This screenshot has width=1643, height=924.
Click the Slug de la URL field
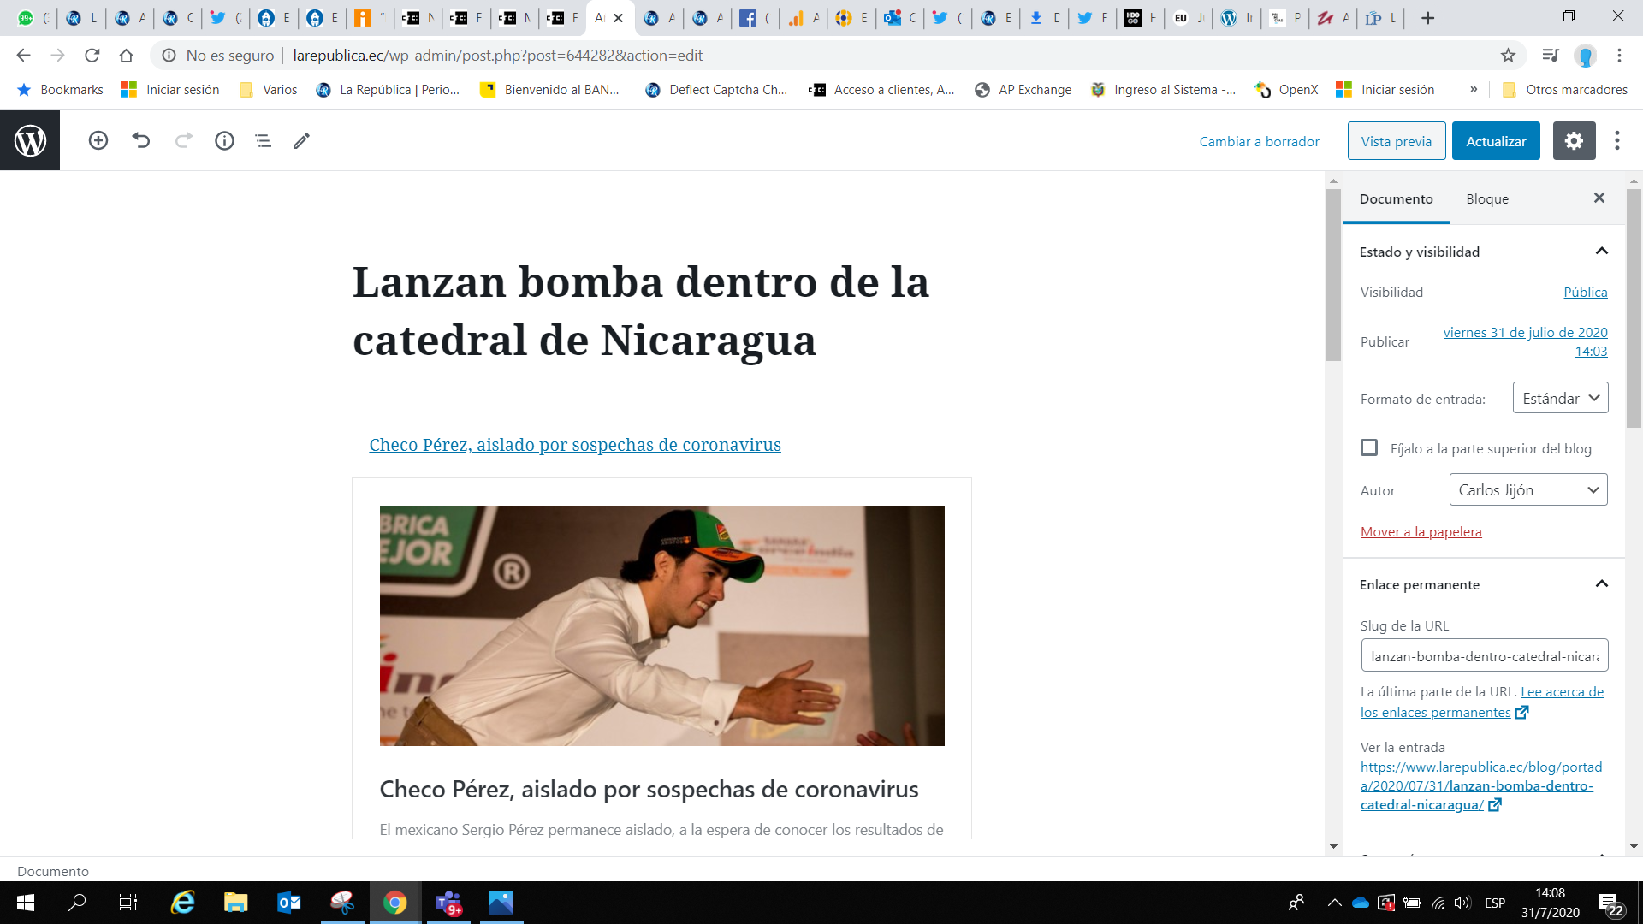click(1484, 656)
